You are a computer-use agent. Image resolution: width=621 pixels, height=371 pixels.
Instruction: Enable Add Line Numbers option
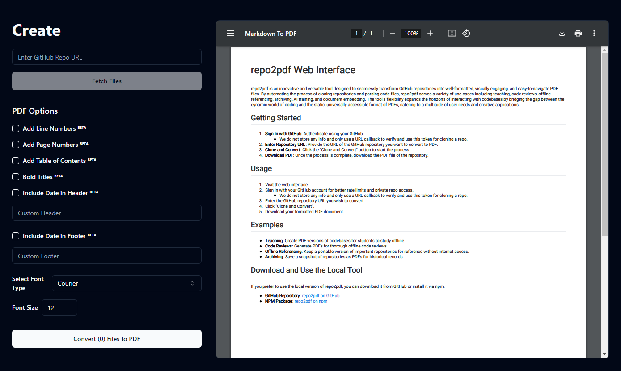tap(16, 128)
